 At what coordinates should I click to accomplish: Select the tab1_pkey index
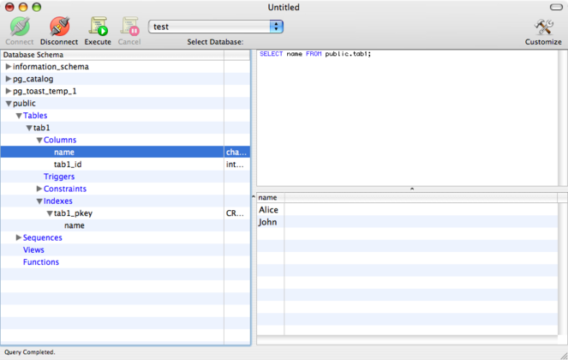74,213
